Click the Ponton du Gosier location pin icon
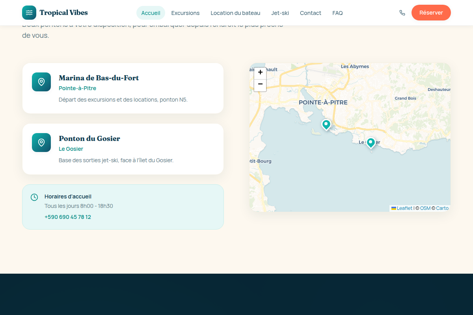The width and height of the screenshot is (473, 315). 41,143
